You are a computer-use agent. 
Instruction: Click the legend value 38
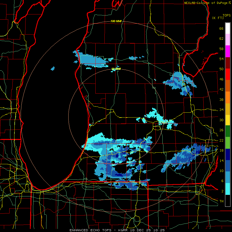point(221,100)
